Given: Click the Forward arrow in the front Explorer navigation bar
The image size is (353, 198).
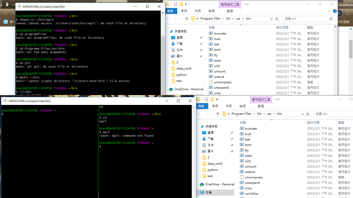Looking at the screenshot, I should (206, 114).
